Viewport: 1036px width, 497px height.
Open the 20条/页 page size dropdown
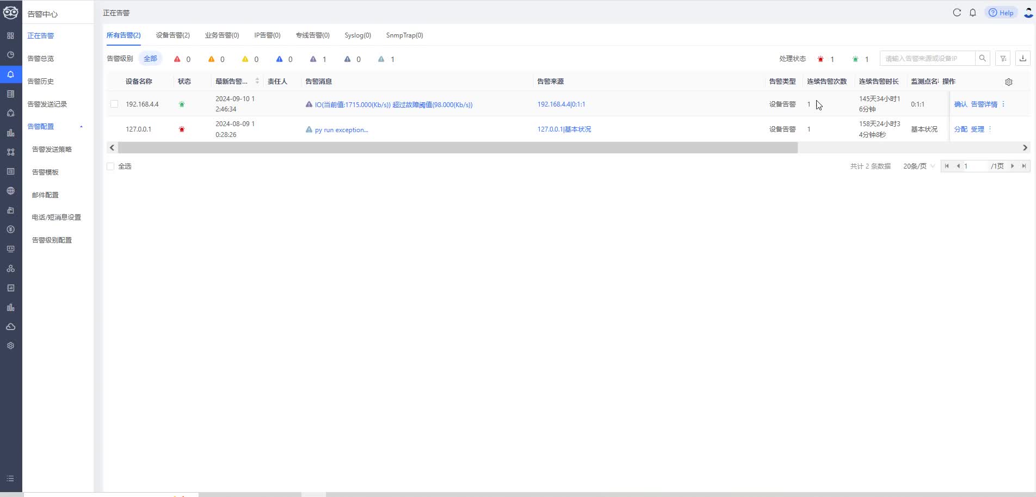tap(918, 166)
